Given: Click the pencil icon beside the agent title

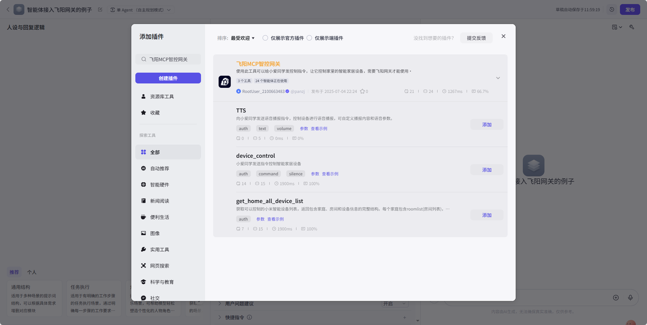Looking at the screenshot, I should (99, 9).
